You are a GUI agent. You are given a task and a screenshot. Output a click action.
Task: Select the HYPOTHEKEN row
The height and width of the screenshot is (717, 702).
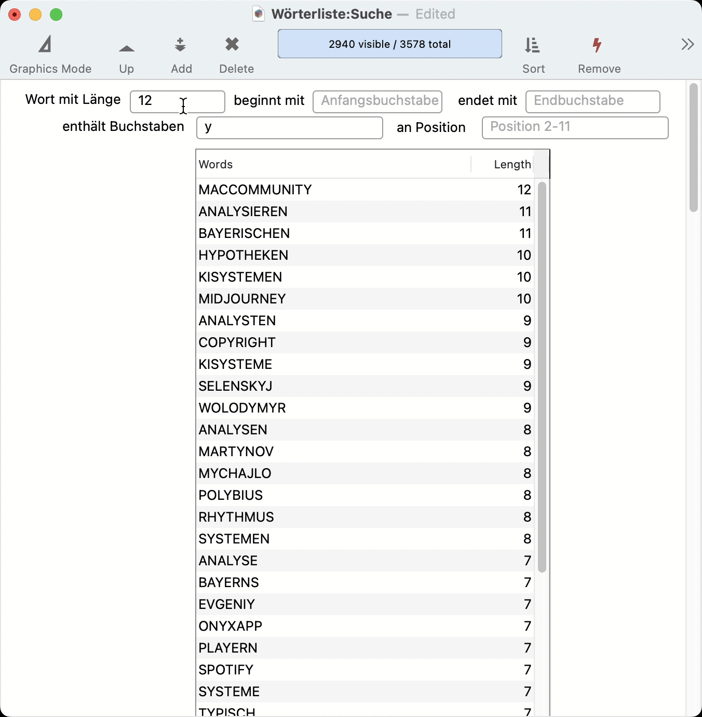click(x=365, y=255)
